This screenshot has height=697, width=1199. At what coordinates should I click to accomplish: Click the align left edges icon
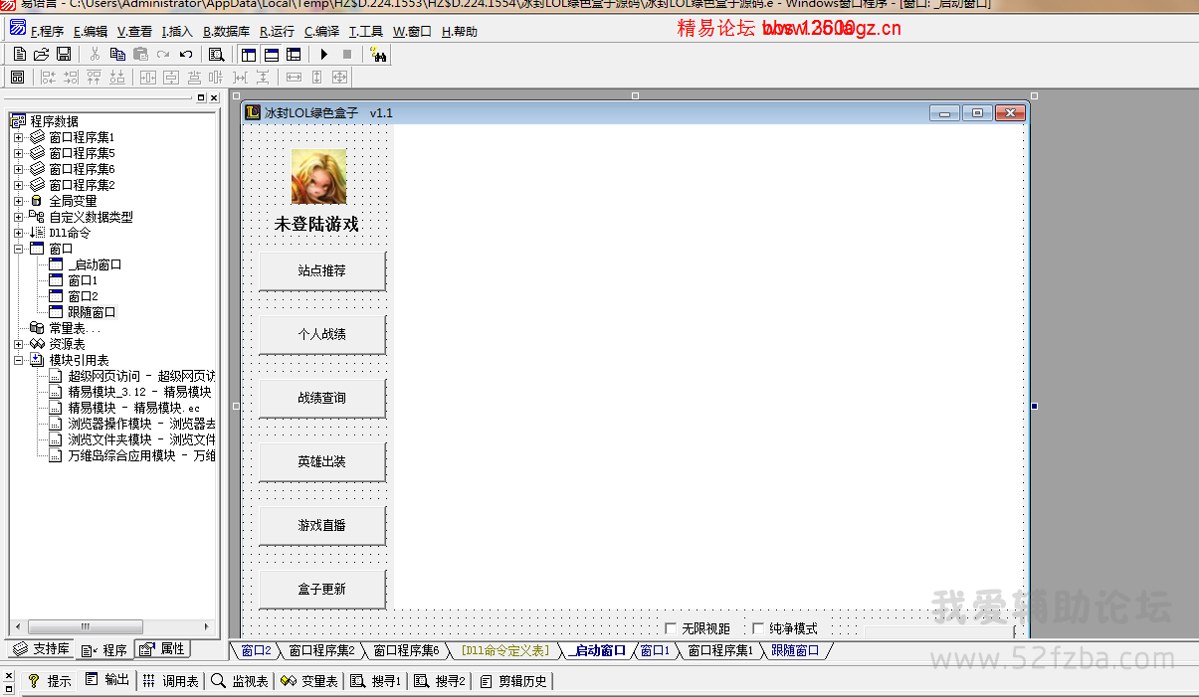[x=49, y=77]
